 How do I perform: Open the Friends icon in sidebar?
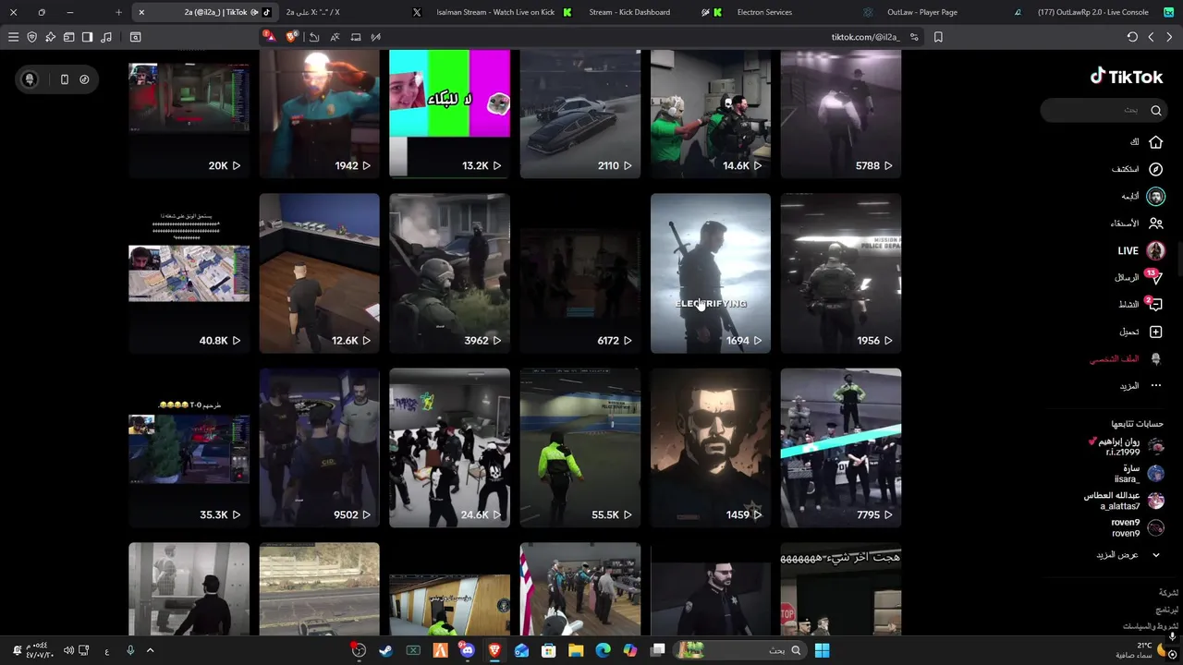(1155, 224)
